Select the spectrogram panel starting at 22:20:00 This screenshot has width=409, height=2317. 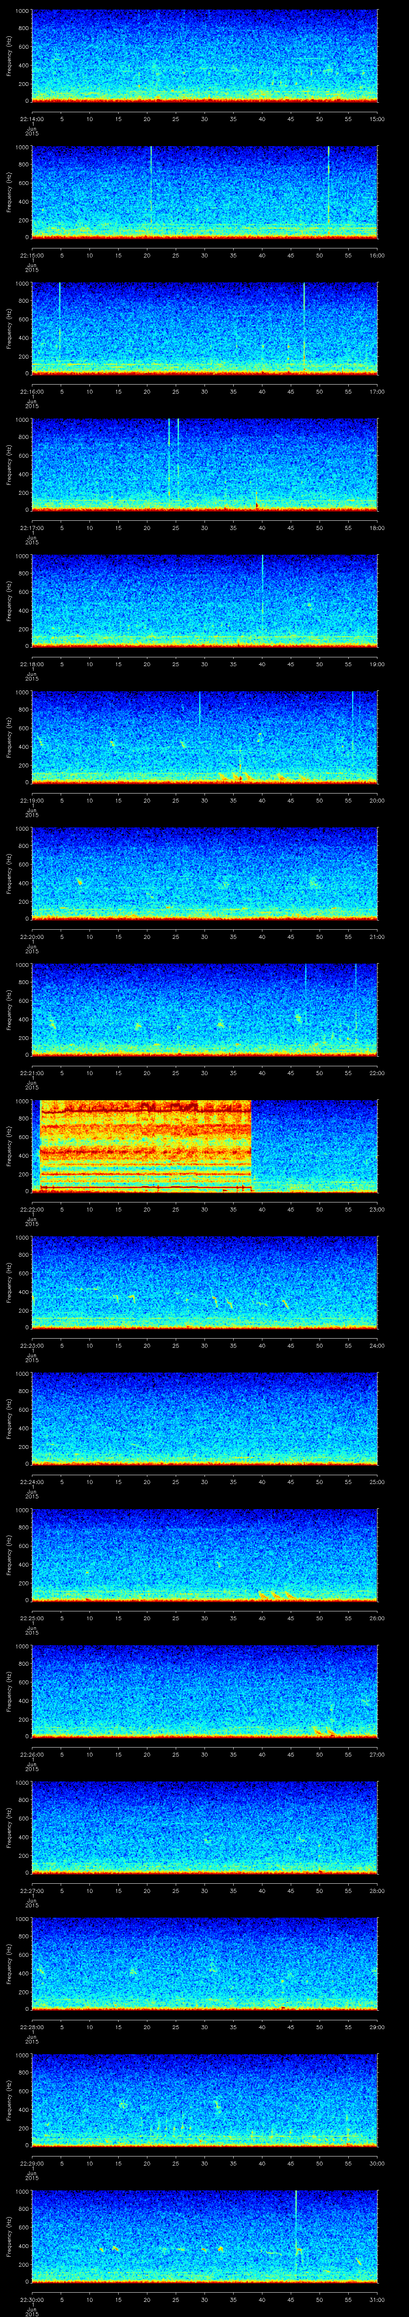coord(204,873)
